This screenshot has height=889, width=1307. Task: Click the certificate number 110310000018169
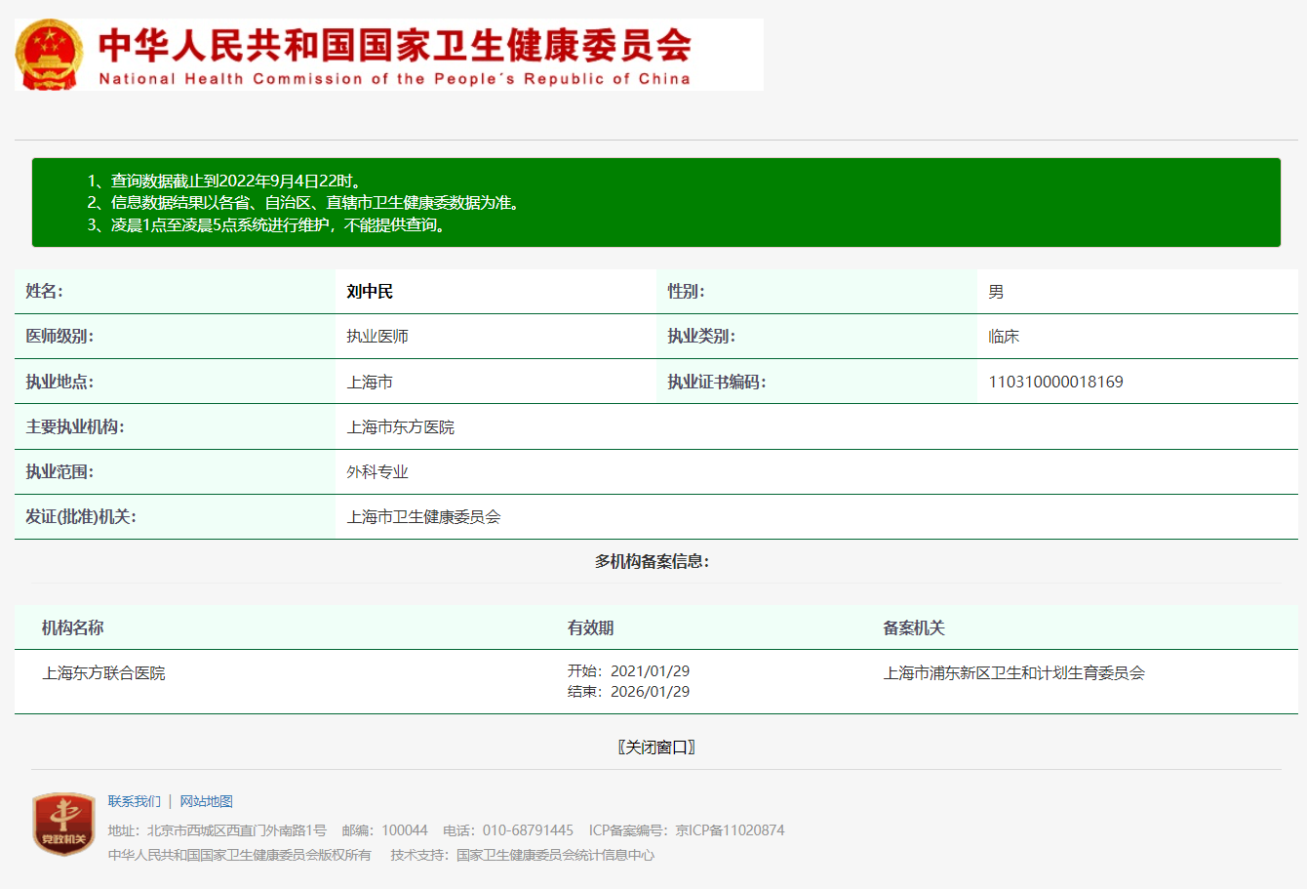point(1055,382)
